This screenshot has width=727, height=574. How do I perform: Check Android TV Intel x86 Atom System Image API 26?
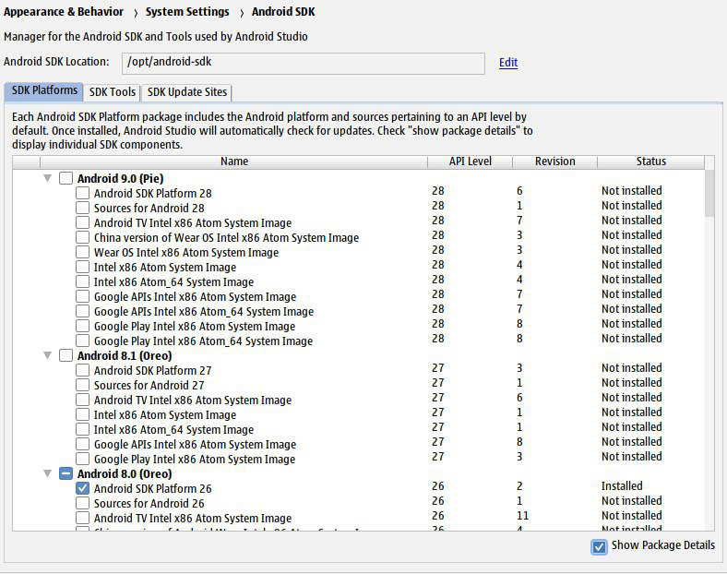coord(82,518)
